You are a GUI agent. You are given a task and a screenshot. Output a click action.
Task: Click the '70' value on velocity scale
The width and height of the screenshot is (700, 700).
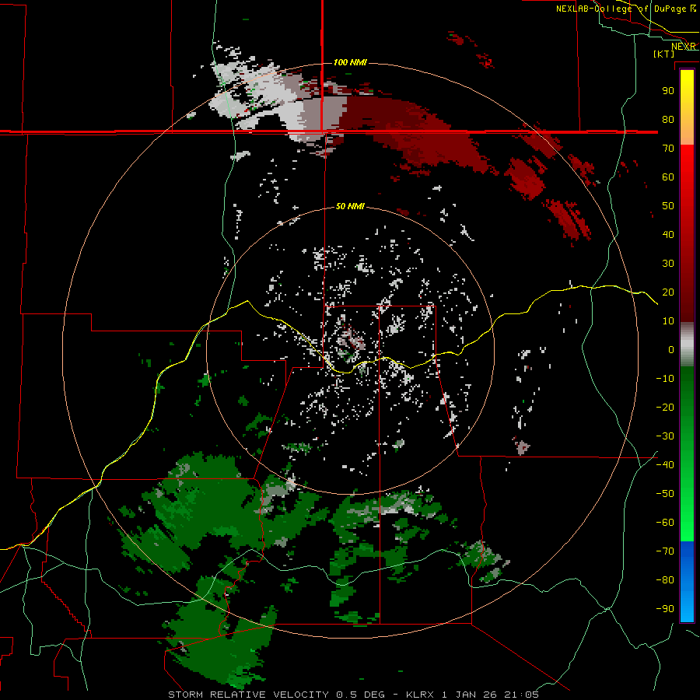click(x=668, y=149)
